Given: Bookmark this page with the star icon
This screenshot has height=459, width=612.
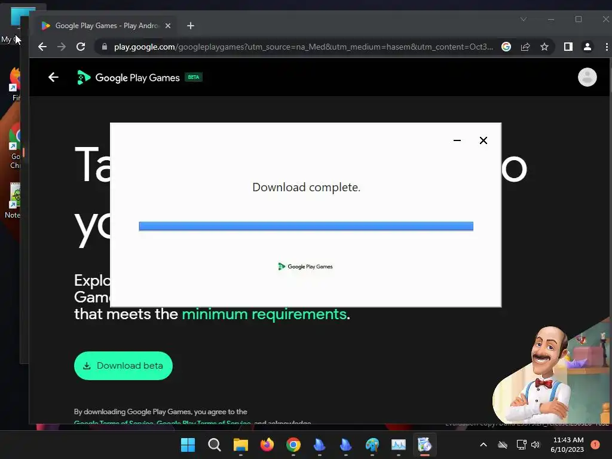Looking at the screenshot, I should coord(544,47).
